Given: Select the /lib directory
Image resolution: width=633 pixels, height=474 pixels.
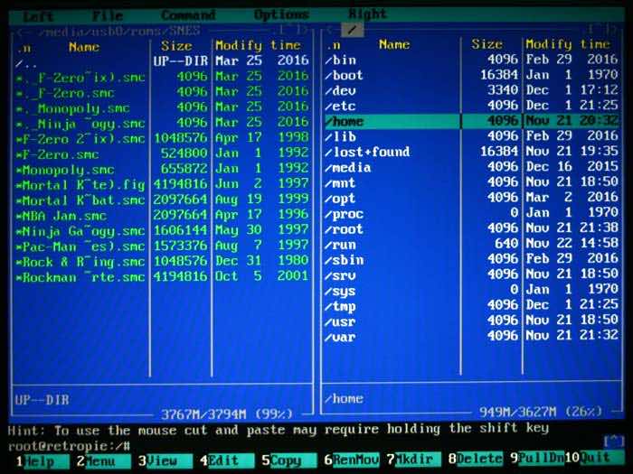Looking at the screenshot, I should point(471,136).
